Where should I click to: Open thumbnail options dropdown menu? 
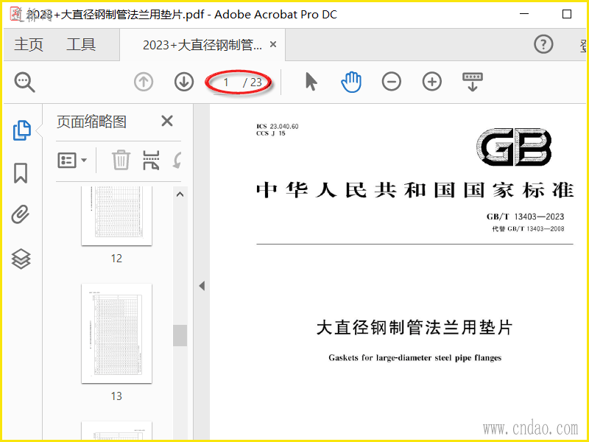[x=72, y=160]
